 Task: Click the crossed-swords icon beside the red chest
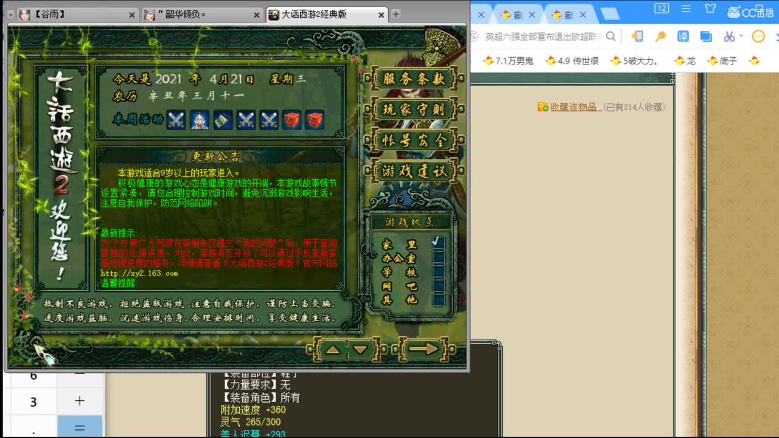point(268,119)
